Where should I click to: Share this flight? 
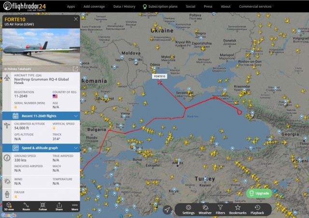(59, 206)
